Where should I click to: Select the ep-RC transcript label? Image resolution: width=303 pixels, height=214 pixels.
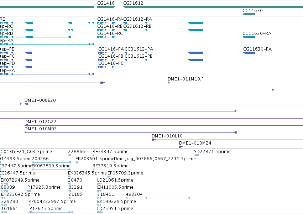point(6,26)
